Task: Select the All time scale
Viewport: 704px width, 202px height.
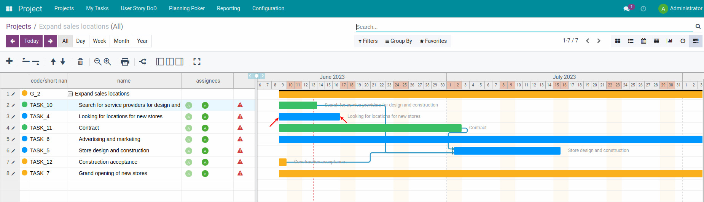Action: coord(65,41)
